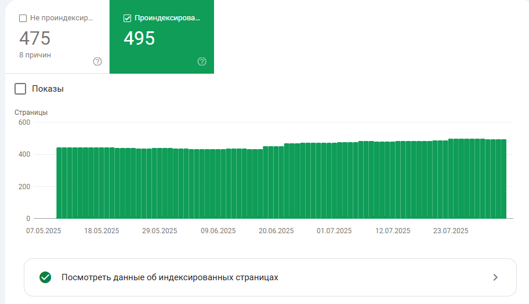Viewport: 529px width, 304px height.
Task: Click date label 07.05.2025
Action: click(44, 231)
